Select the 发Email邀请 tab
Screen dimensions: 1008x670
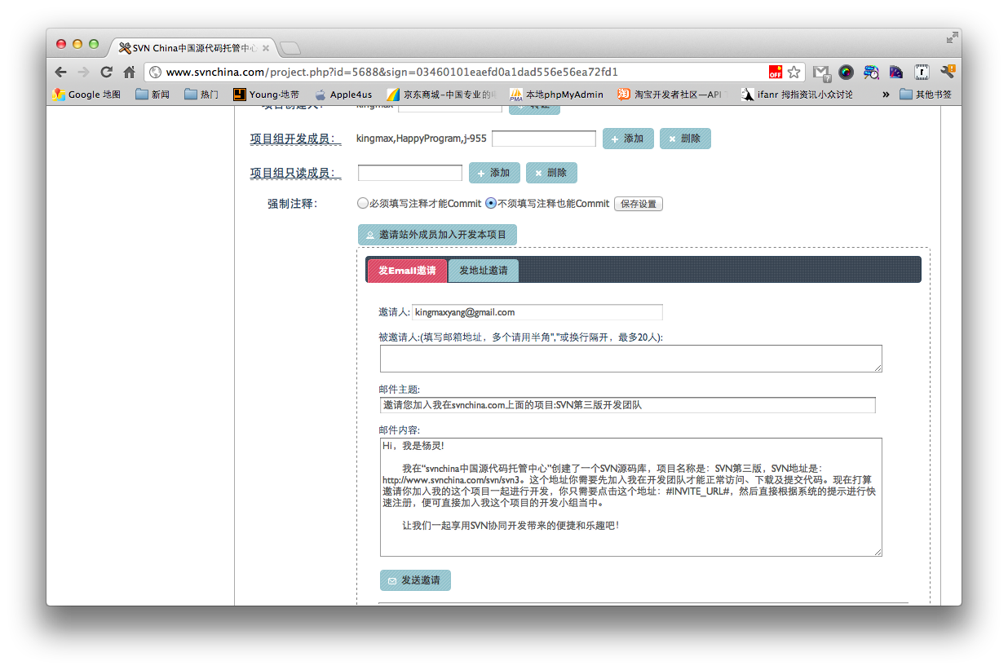pyautogui.click(x=407, y=271)
